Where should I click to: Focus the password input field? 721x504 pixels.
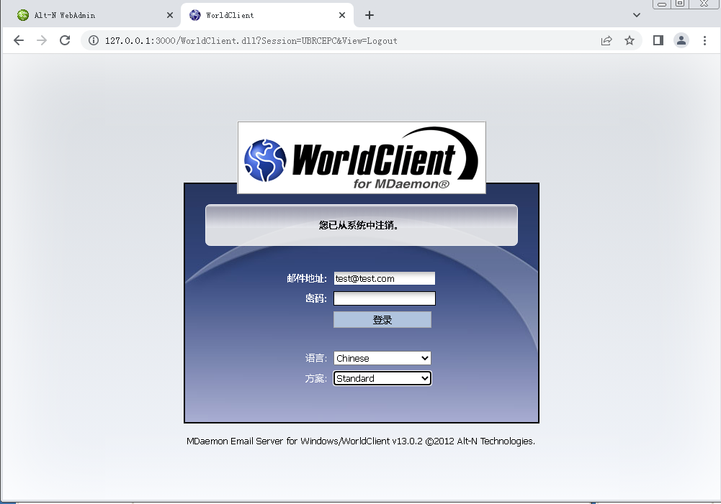[x=385, y=298]
